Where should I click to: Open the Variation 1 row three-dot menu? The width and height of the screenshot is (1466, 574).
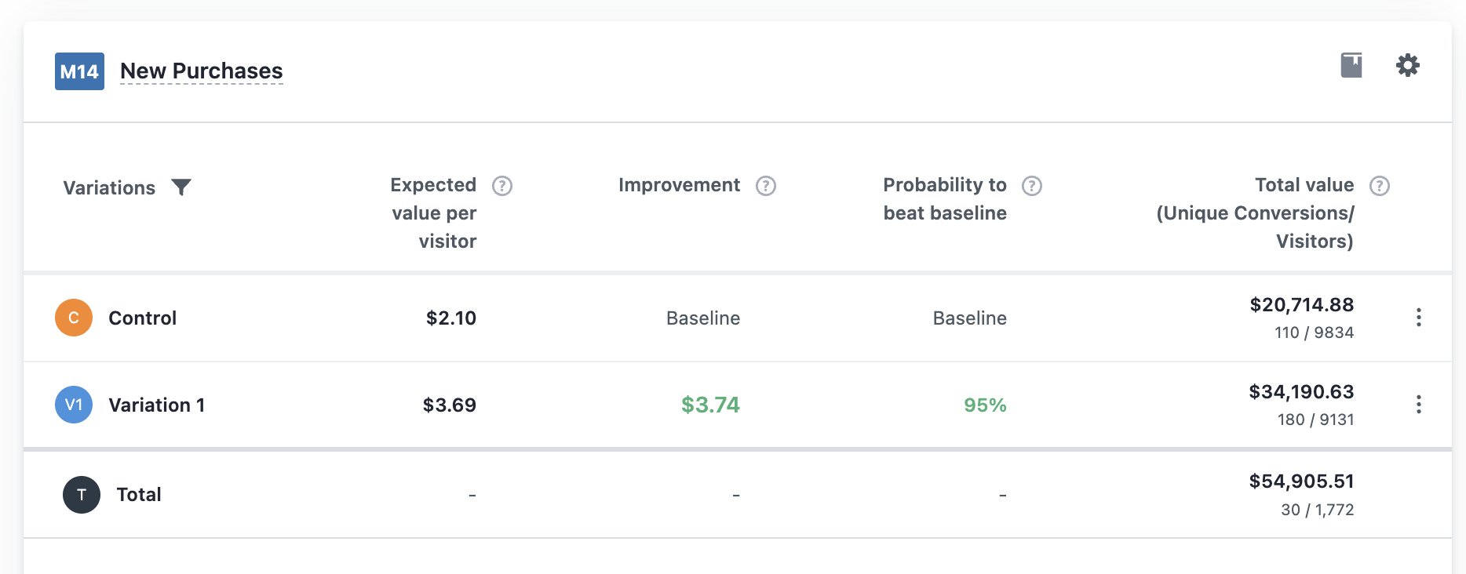point(1418,405)
